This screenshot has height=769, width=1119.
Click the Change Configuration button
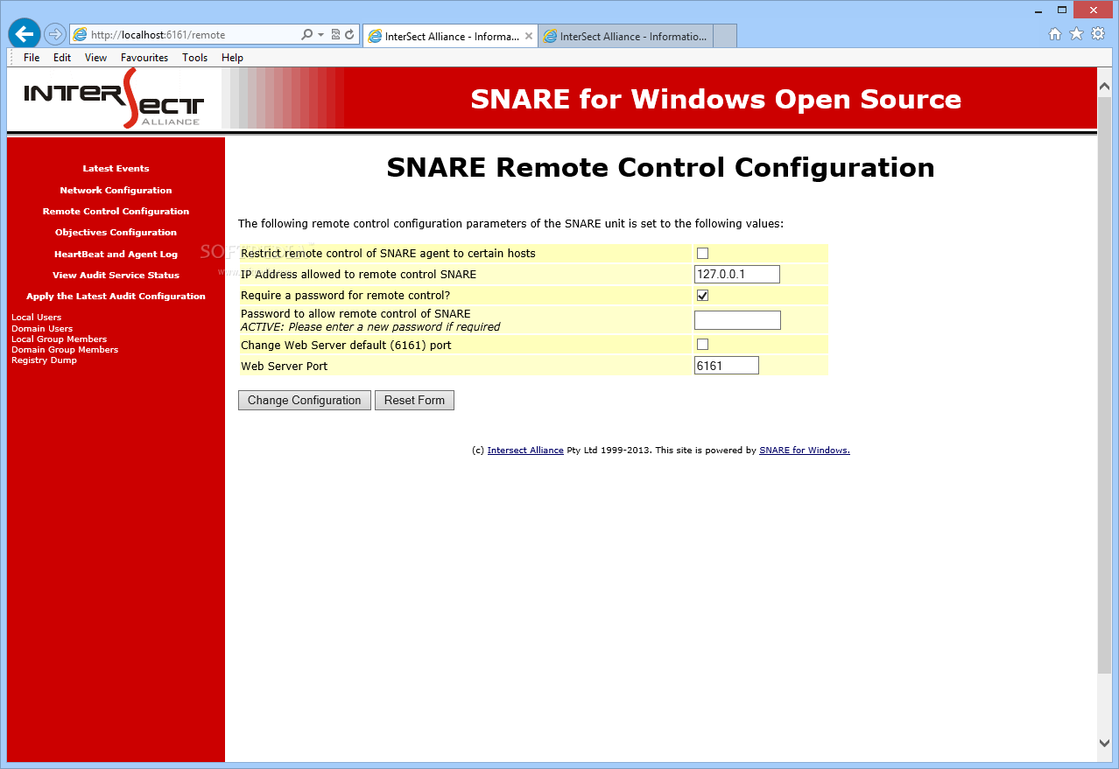coord(305,401)
